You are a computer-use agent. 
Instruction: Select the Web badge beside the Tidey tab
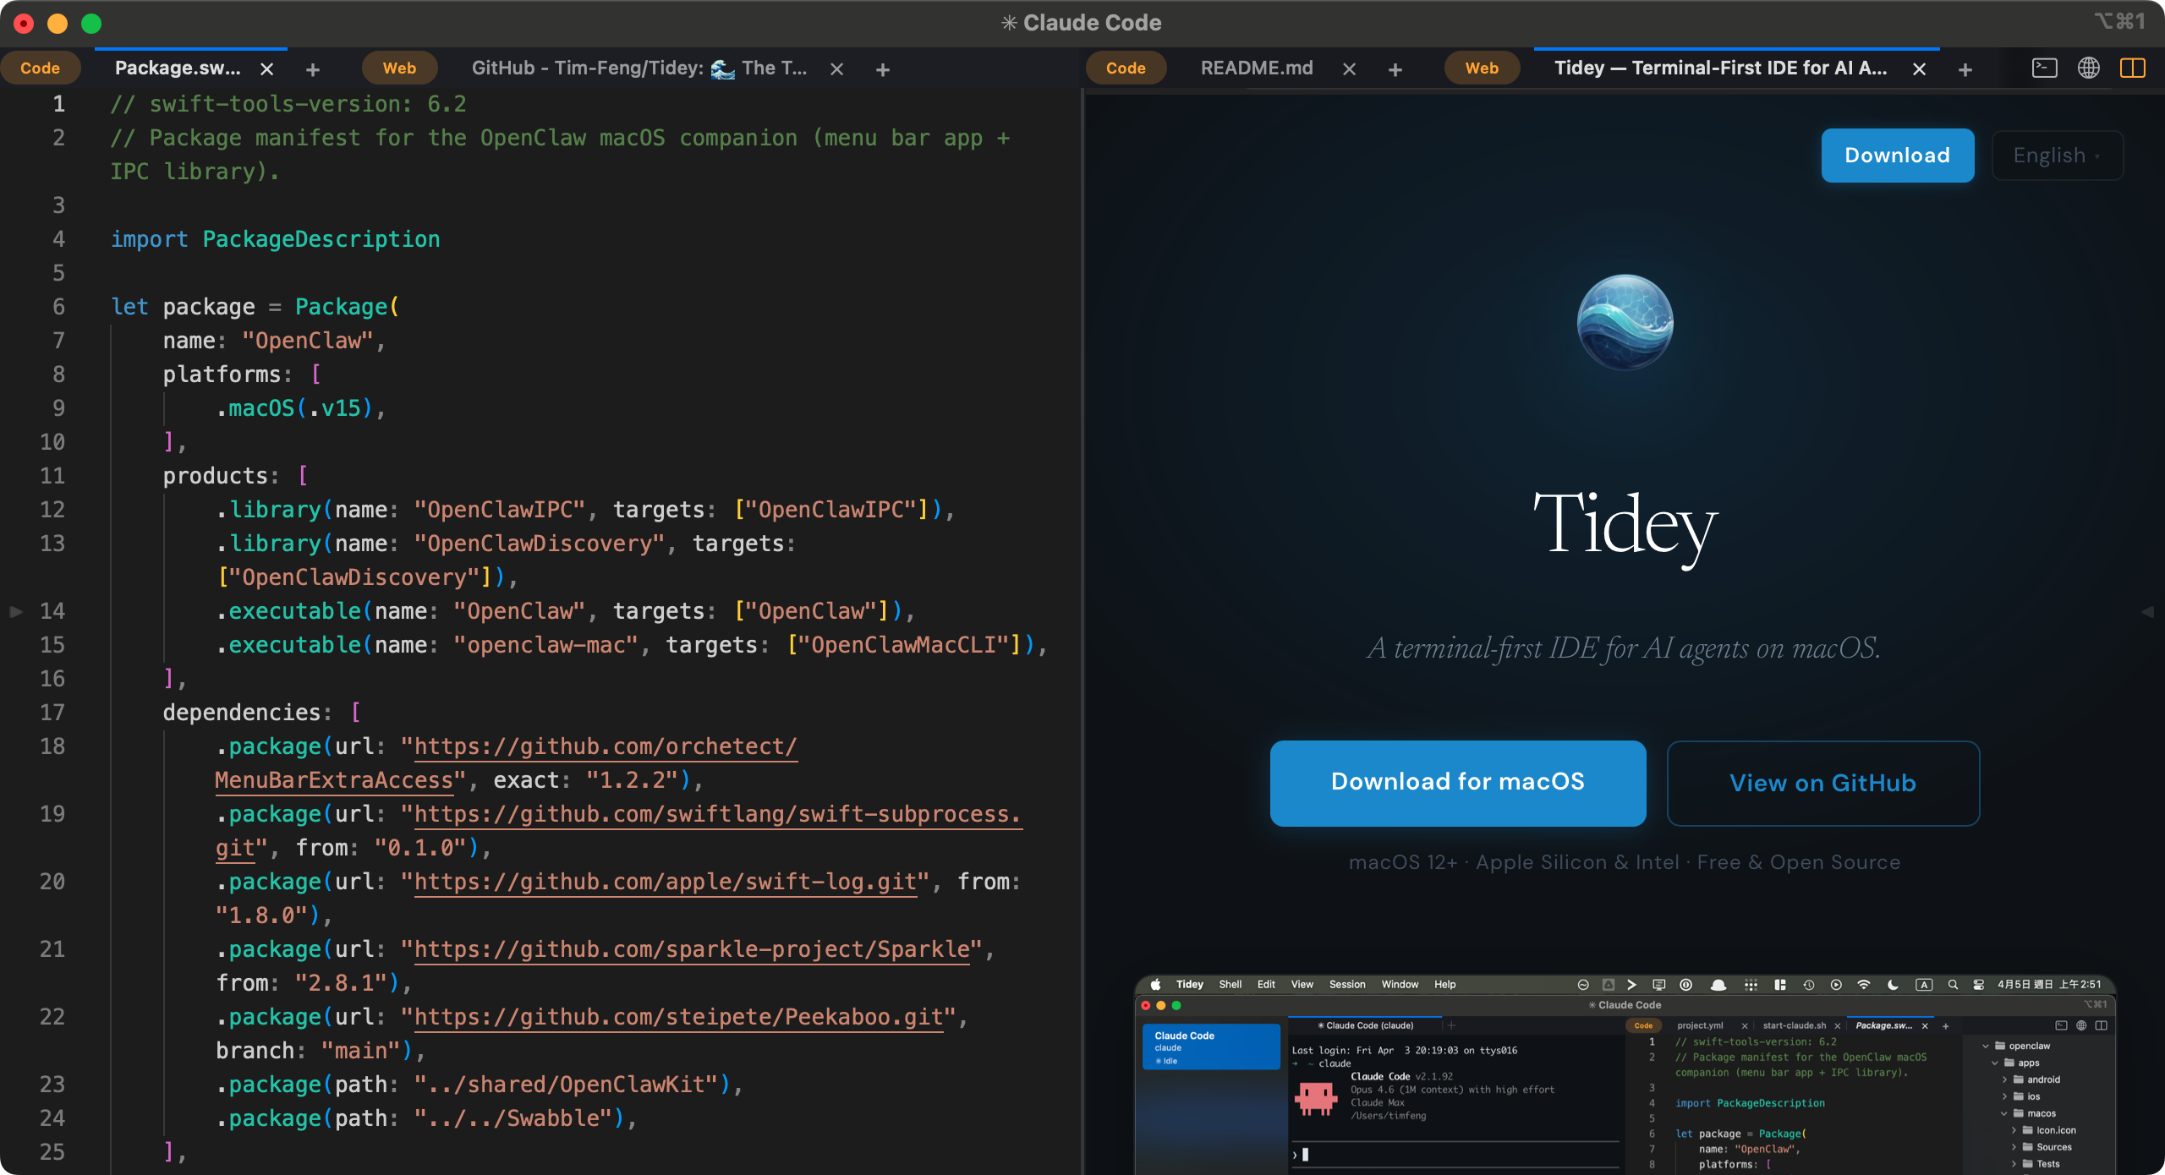(1481, 68)
